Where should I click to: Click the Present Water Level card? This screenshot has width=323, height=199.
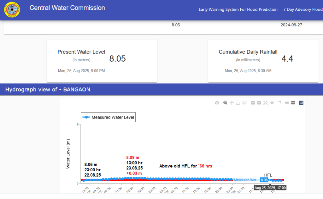point(102,61)
